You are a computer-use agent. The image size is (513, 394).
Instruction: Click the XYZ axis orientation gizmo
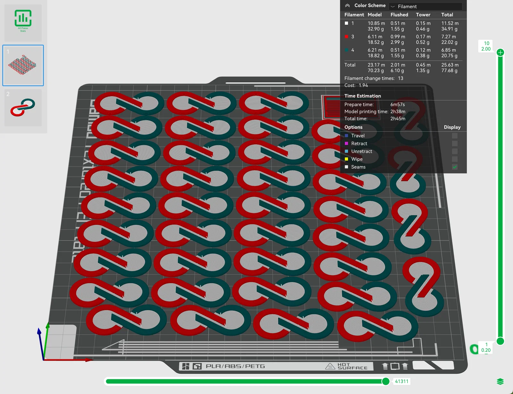[64, 342]
